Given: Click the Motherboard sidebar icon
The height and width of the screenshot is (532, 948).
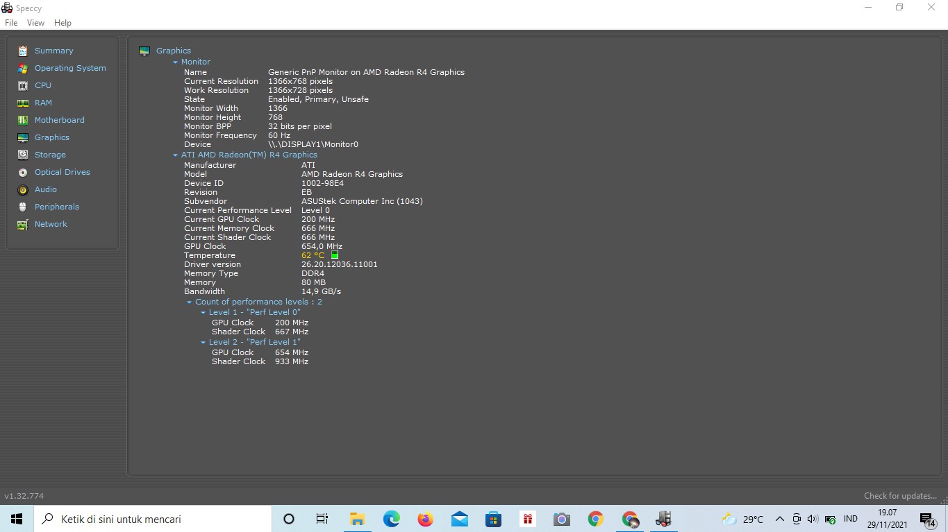Looking at the screenshot, I should 23,120.
